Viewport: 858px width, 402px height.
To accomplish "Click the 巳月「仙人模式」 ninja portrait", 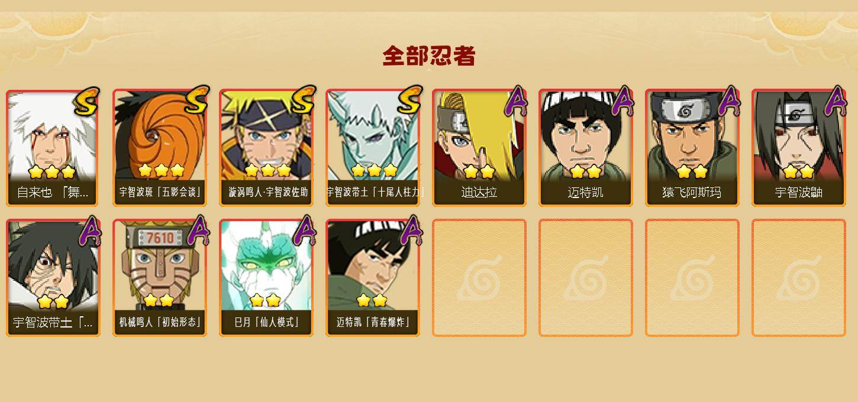I will click(x=266, y=278).
